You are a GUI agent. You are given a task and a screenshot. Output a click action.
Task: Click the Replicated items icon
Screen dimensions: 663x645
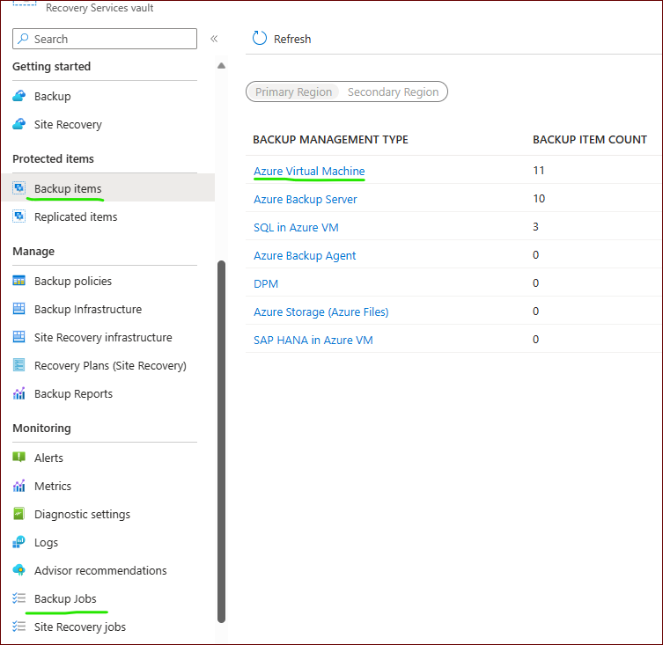(x=19, y=216)
